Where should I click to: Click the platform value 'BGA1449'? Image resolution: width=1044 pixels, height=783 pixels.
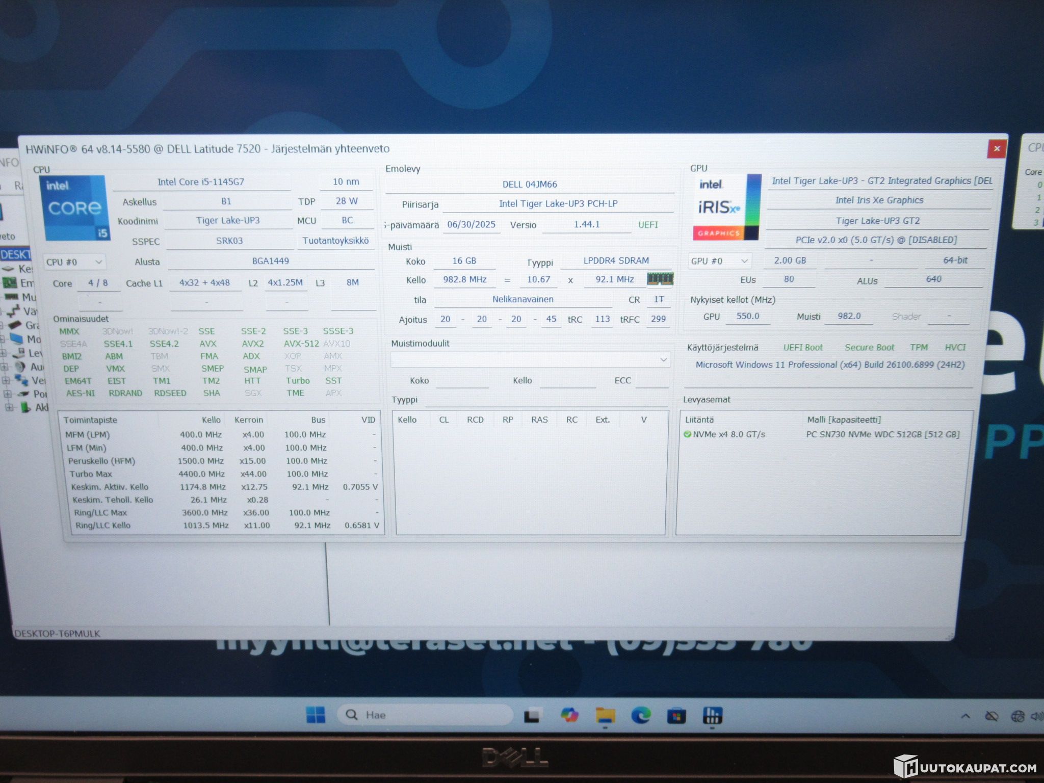click(x=271, y=261)
